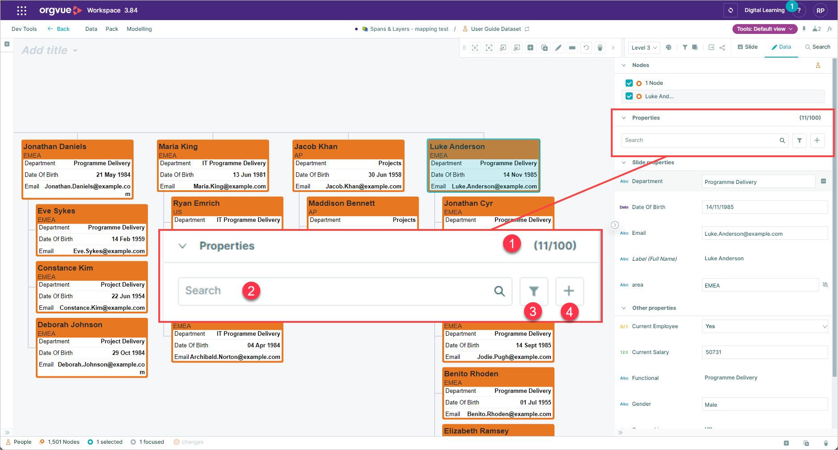Switch to the Search tab
Screen dimensions: 838x450
pyautogui.click(x=817, y=47)
